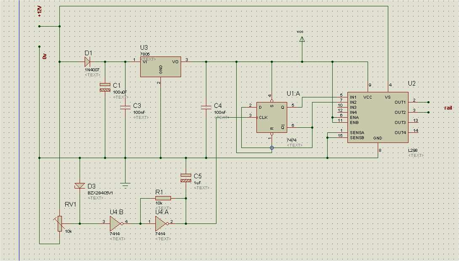459x261 pixels.
Task: Click the SENSA pin label on U2
Action: click(x=357, y=132)
